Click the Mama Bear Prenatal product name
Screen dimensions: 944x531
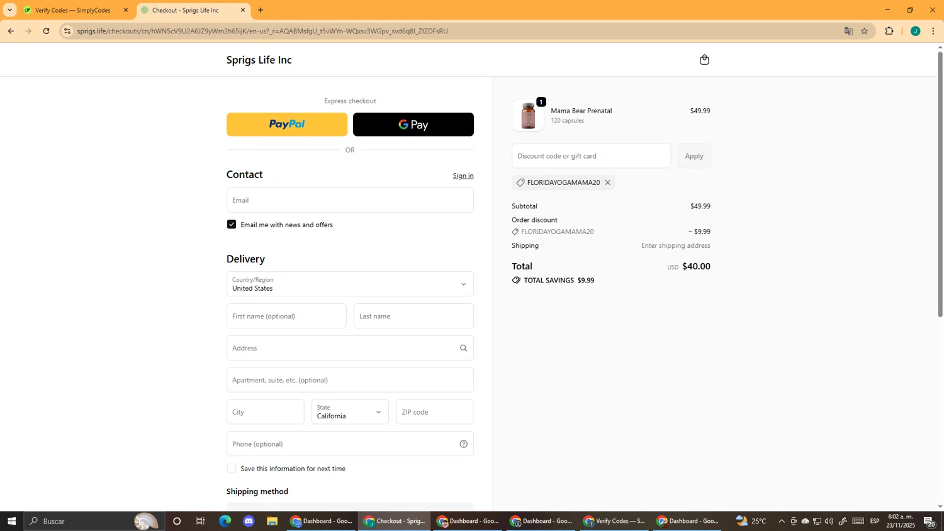pos(581,111)
